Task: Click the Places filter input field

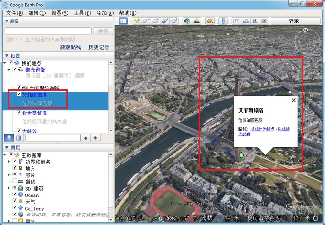Action: [53, 138]
